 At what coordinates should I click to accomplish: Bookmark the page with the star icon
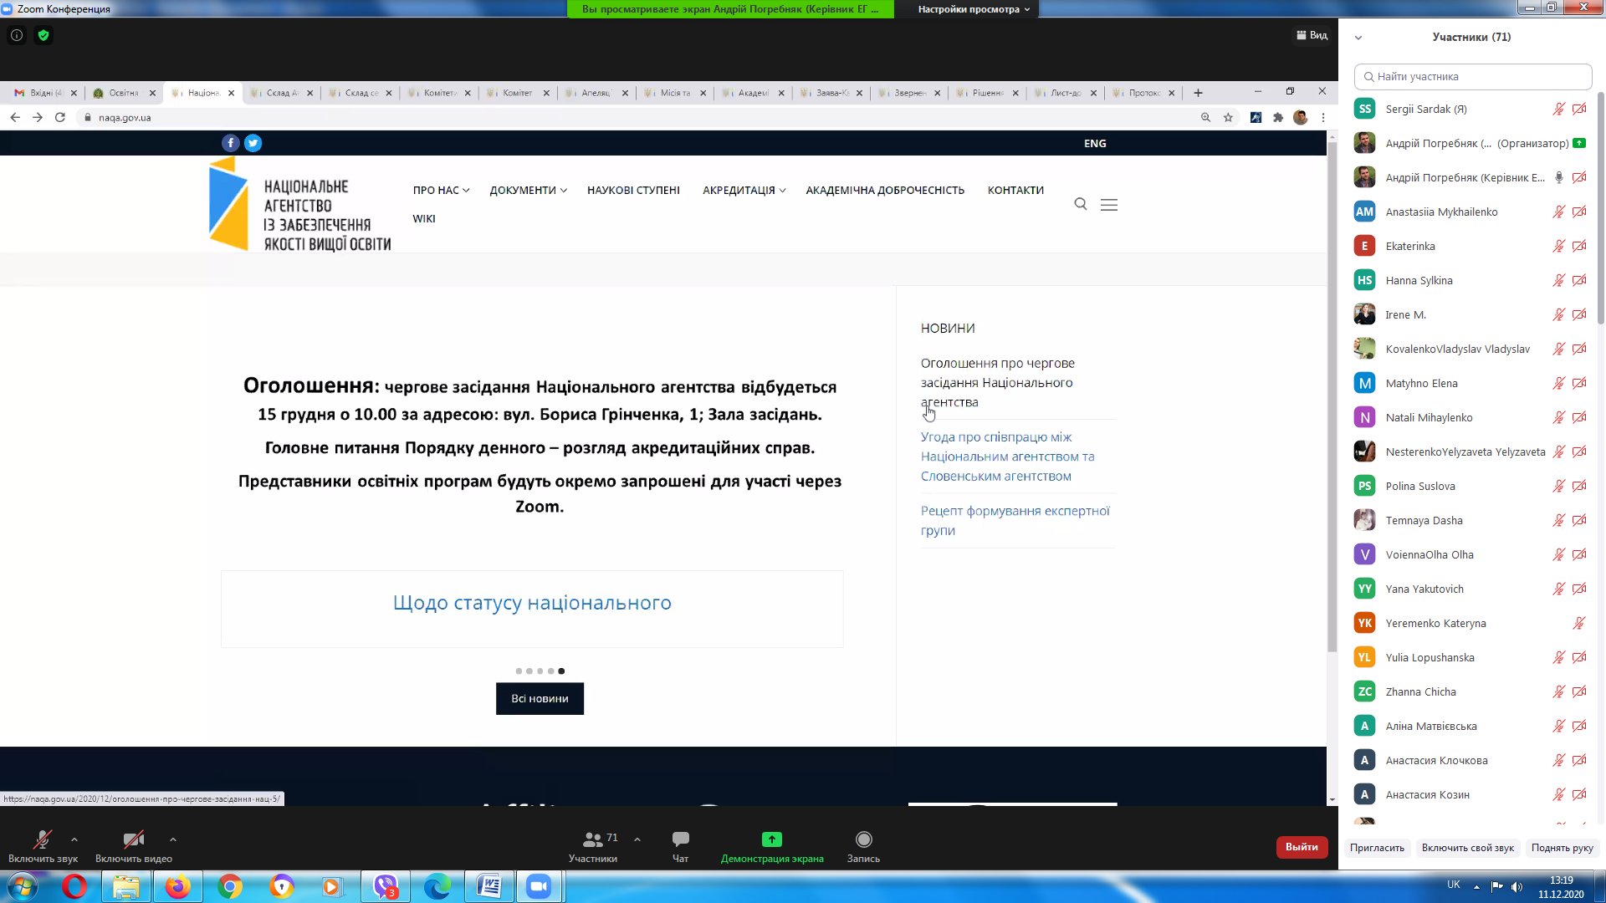[1228, 118]
